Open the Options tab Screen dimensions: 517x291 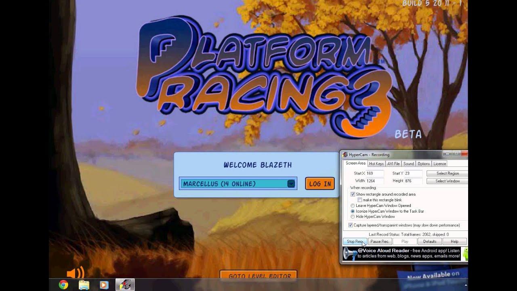click(423, 164)
